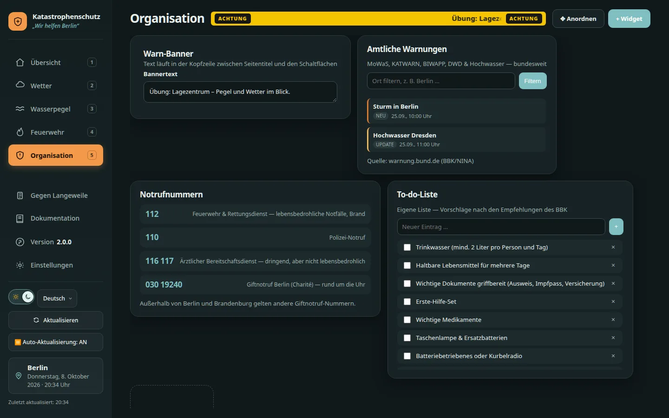Delete the Wichtige Medikamente entry
This screenshot has height=418, width=669.
613,320
